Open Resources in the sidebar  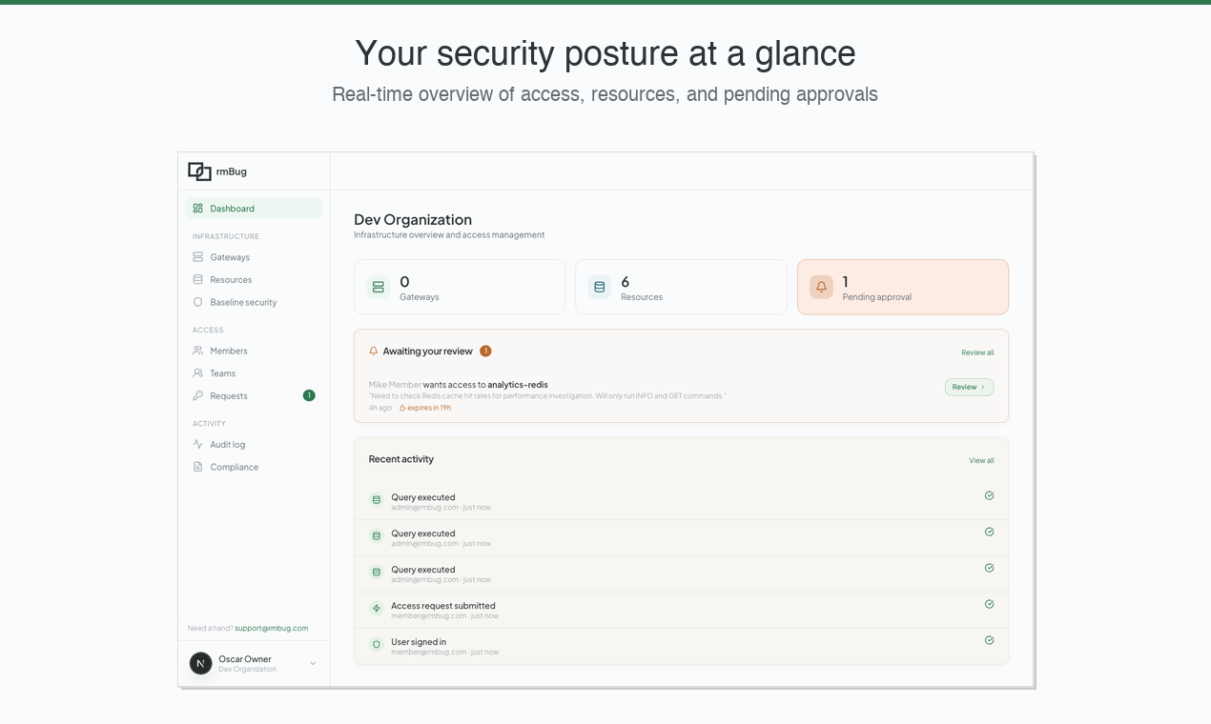point(254,279)
